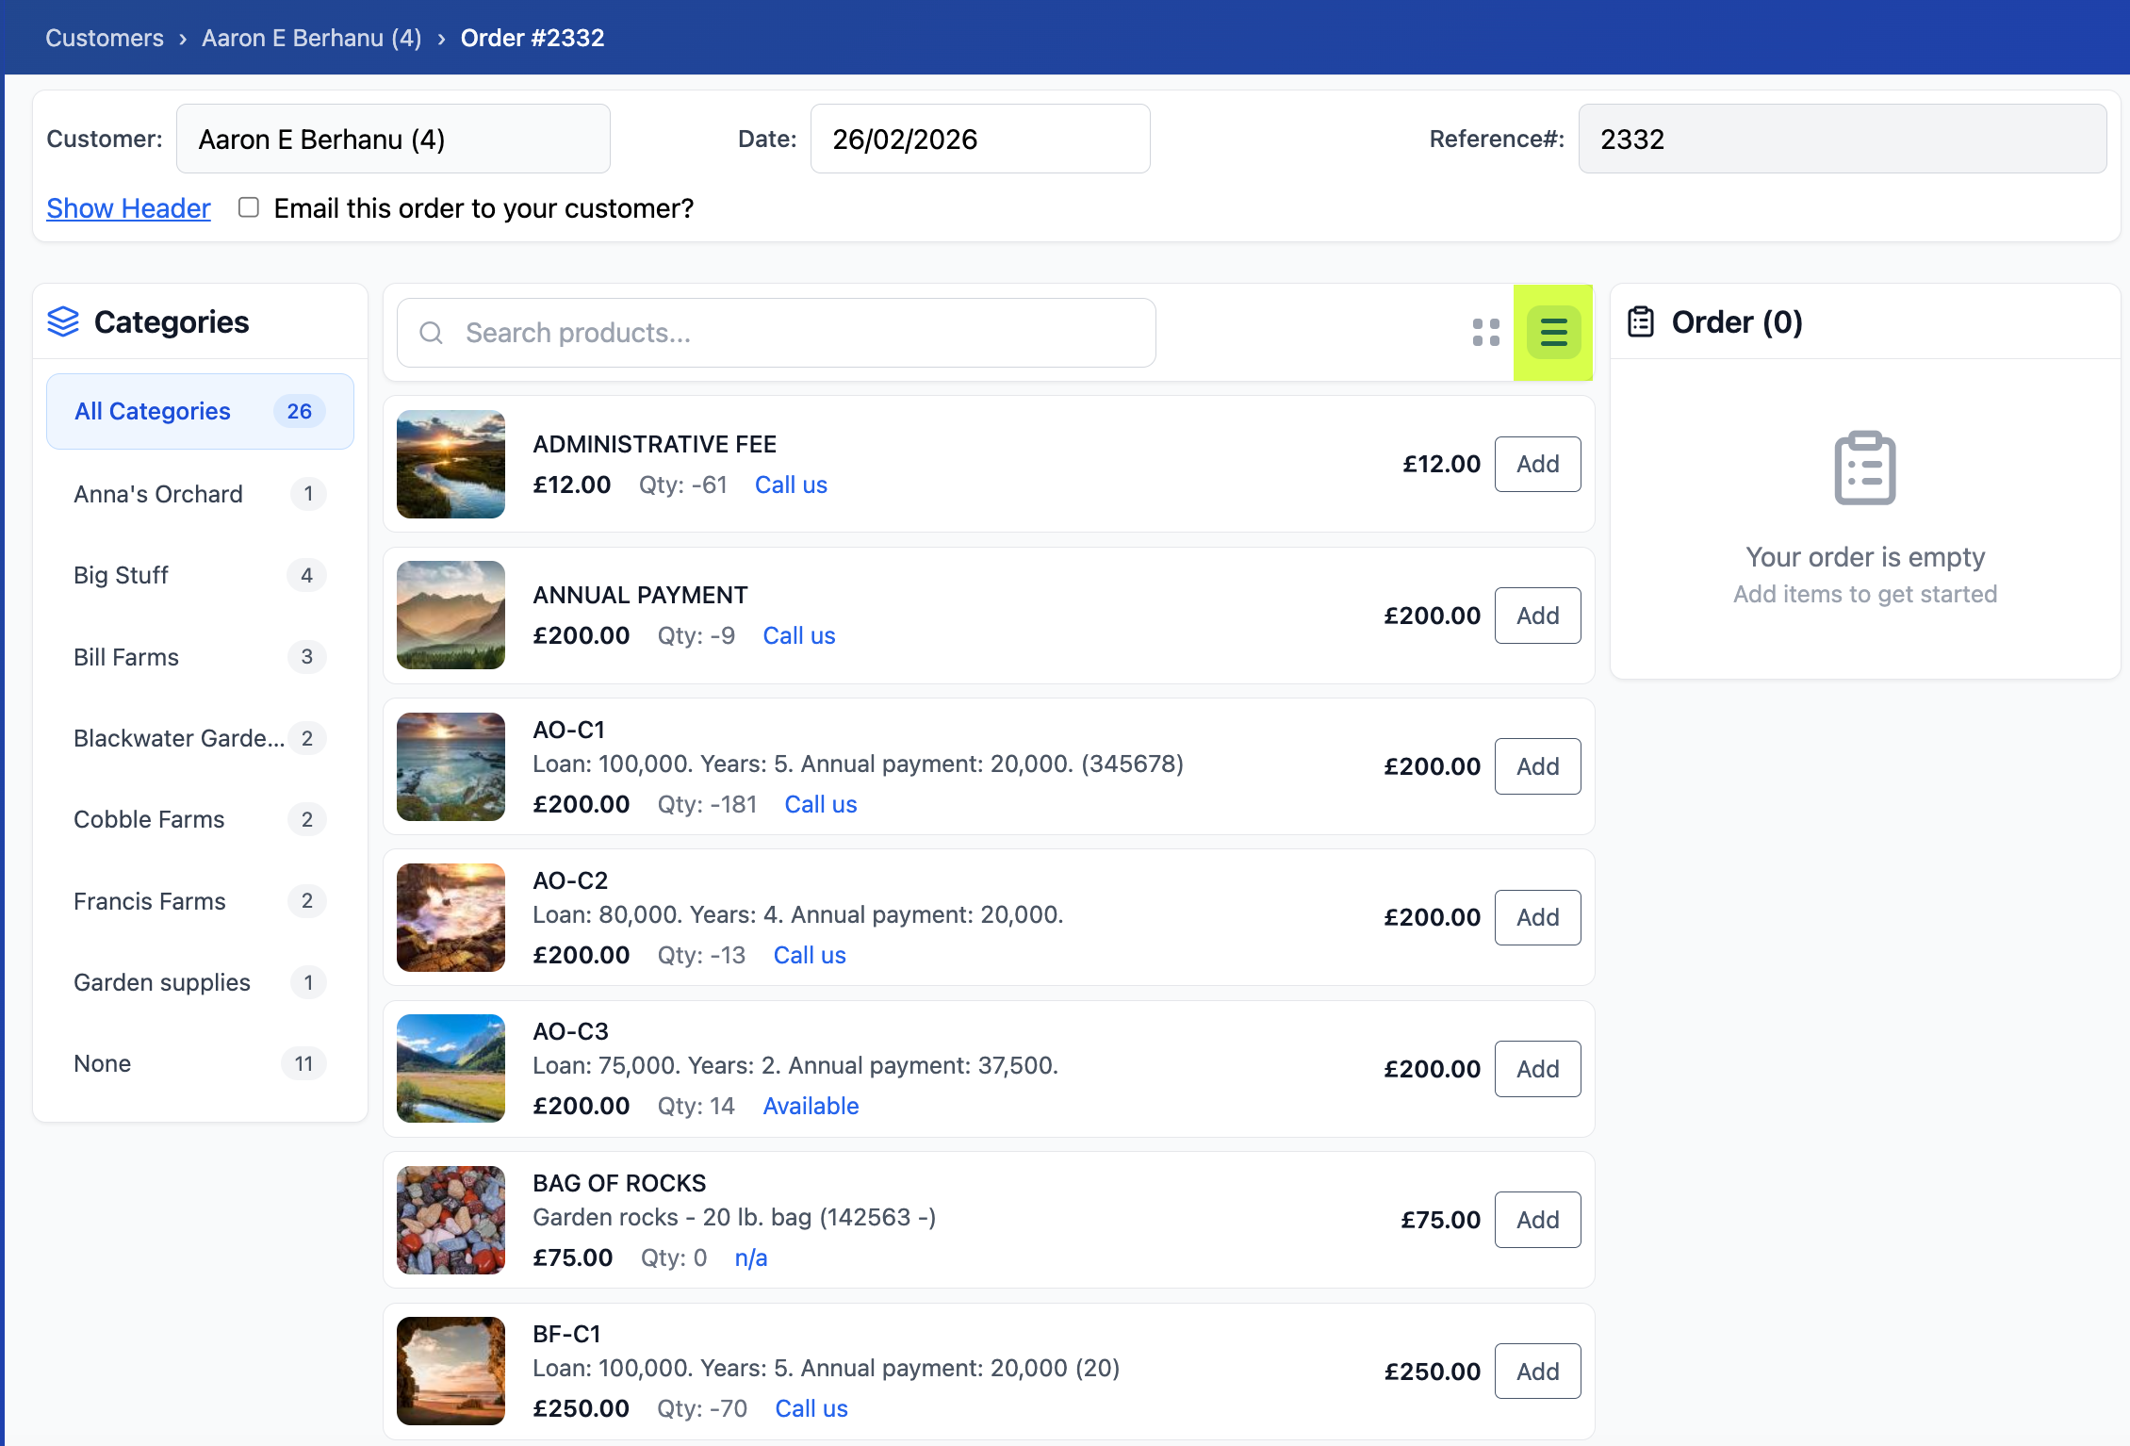Click the empty order clipboard illustration
2130x1446 pixels.
click(1864, 468)
